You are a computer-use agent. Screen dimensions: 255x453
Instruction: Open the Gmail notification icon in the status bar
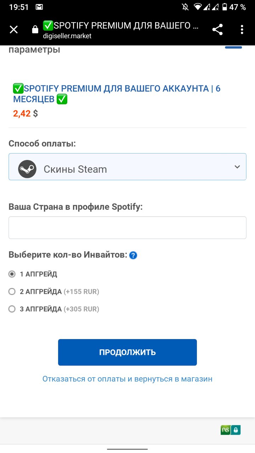[x=39, y=7]
